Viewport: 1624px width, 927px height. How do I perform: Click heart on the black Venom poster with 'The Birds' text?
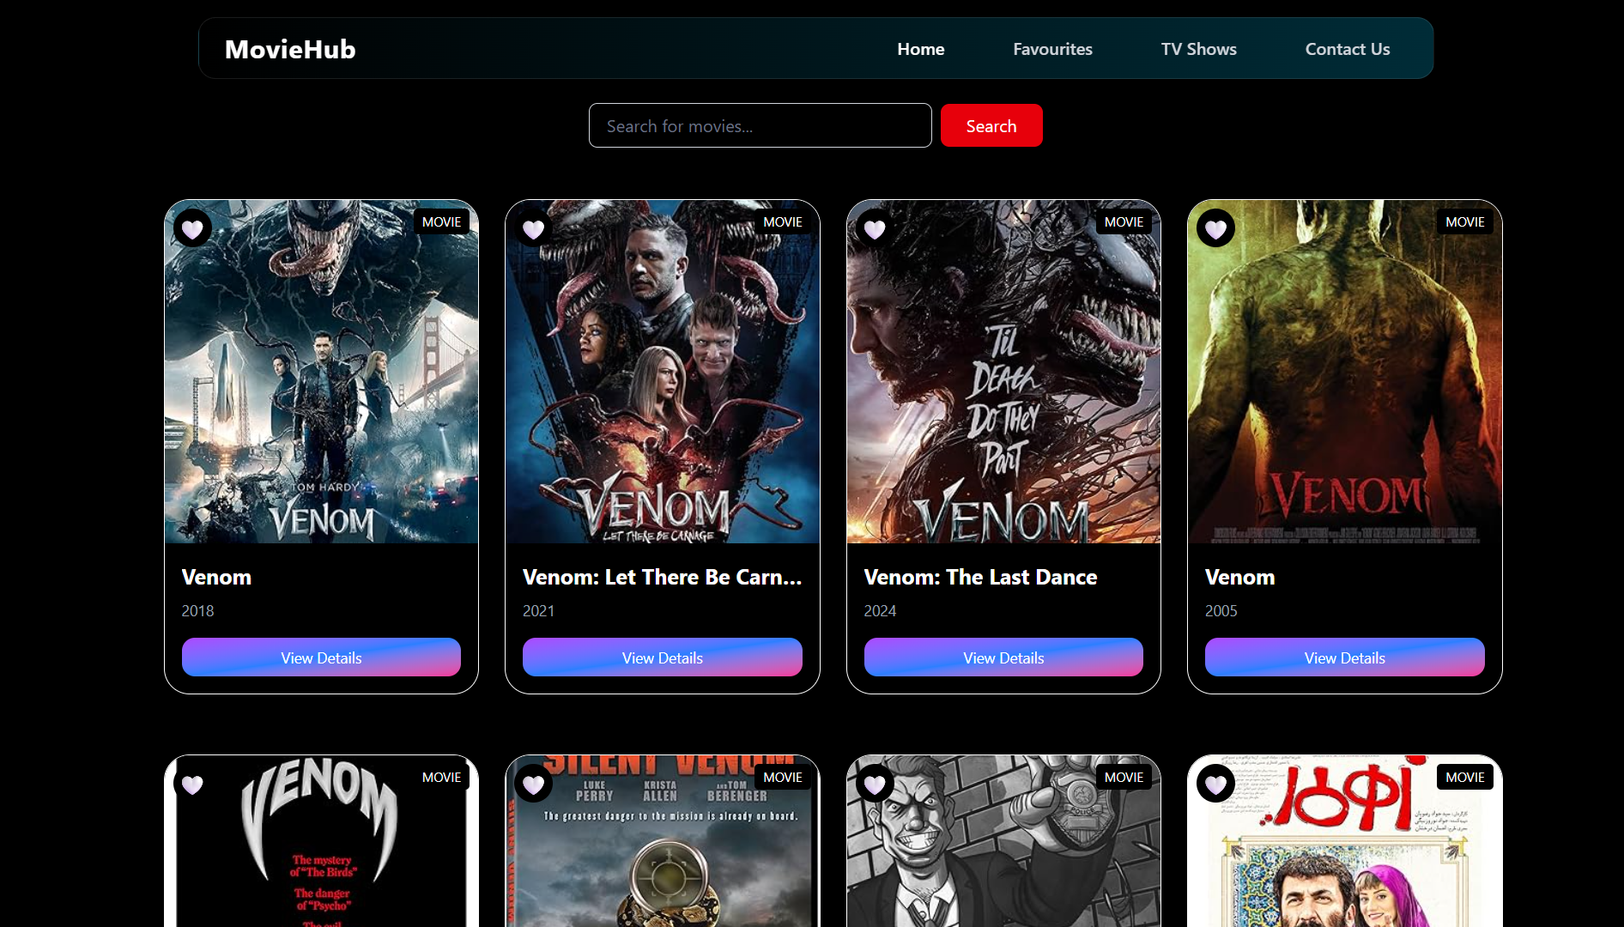[x=192, y=784]
